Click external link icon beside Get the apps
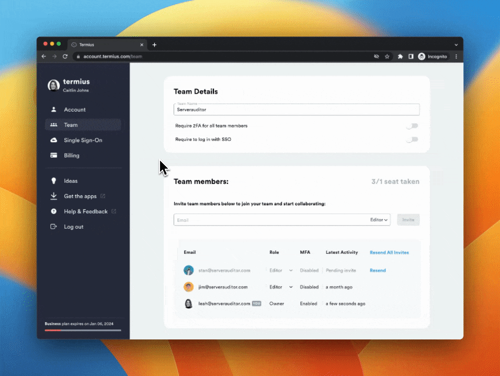The image size is (500, 376). tap(103, 196)
